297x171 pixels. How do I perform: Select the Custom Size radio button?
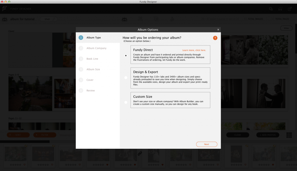[126, 102]
